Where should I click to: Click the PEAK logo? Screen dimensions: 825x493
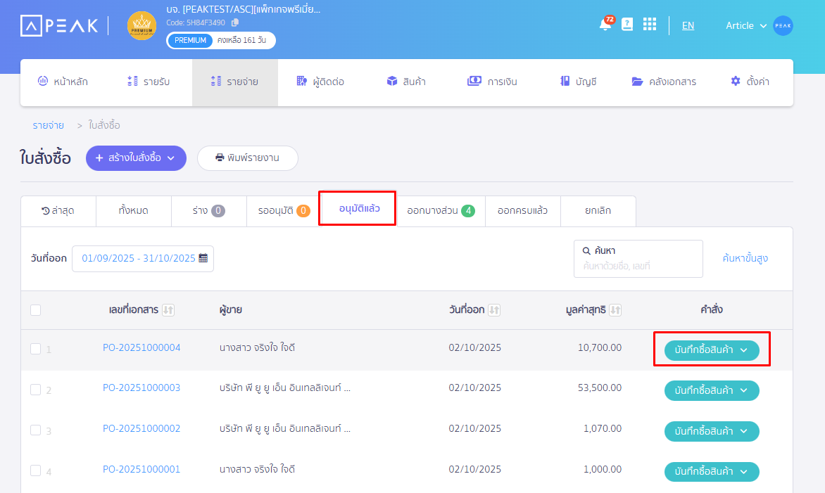point(60,25)
